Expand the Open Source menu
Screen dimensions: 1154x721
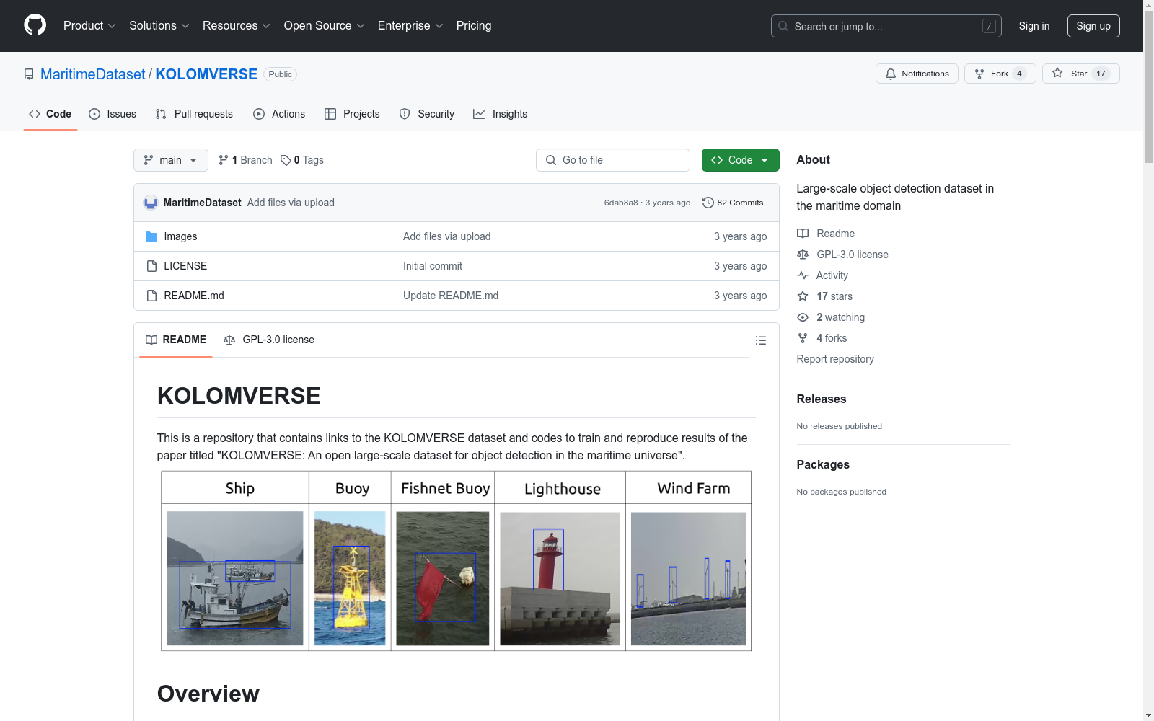325,25
